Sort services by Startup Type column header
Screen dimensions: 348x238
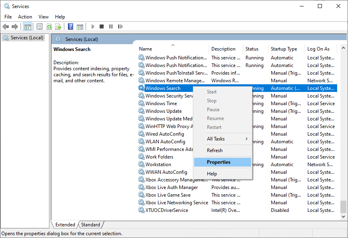pyautogui.click(x=284, y=49)
